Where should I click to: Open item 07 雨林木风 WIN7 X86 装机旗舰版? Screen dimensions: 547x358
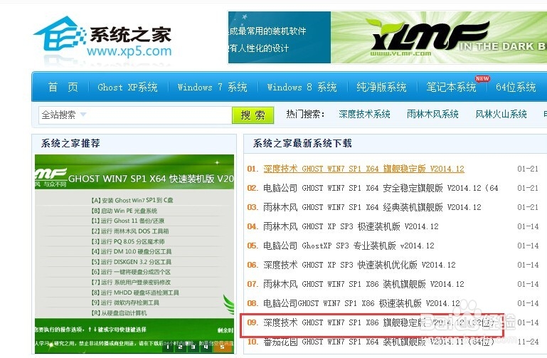tap(363, 284)
